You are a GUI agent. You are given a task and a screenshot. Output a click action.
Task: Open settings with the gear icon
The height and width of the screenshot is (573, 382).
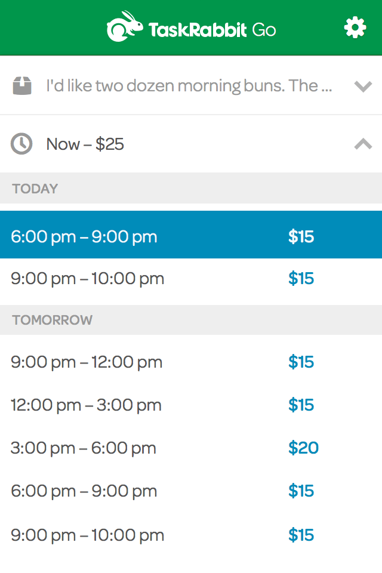pyautogui.click(x=355, y=27)
